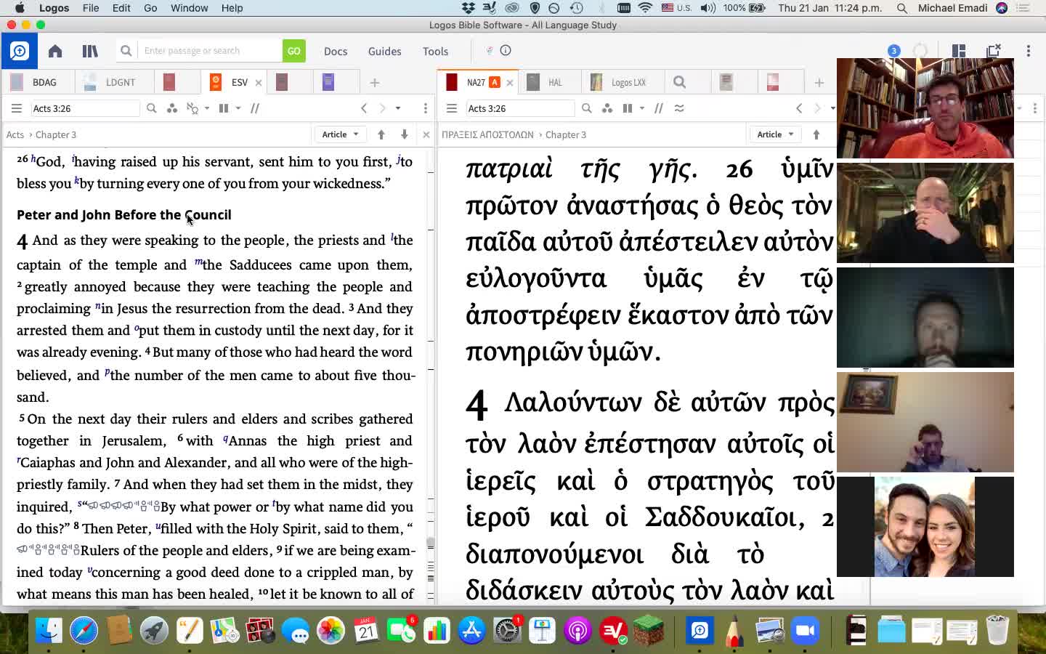This screenshot has width=1046, height=654.
Task: Open the ESV panel kebab menu
Action: coord(426,108)
